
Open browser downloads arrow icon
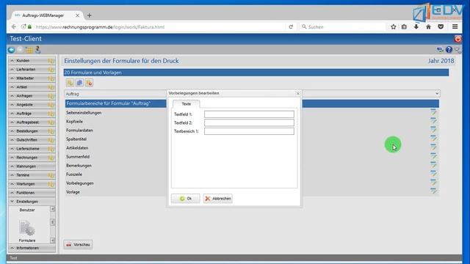pos(416,27)
